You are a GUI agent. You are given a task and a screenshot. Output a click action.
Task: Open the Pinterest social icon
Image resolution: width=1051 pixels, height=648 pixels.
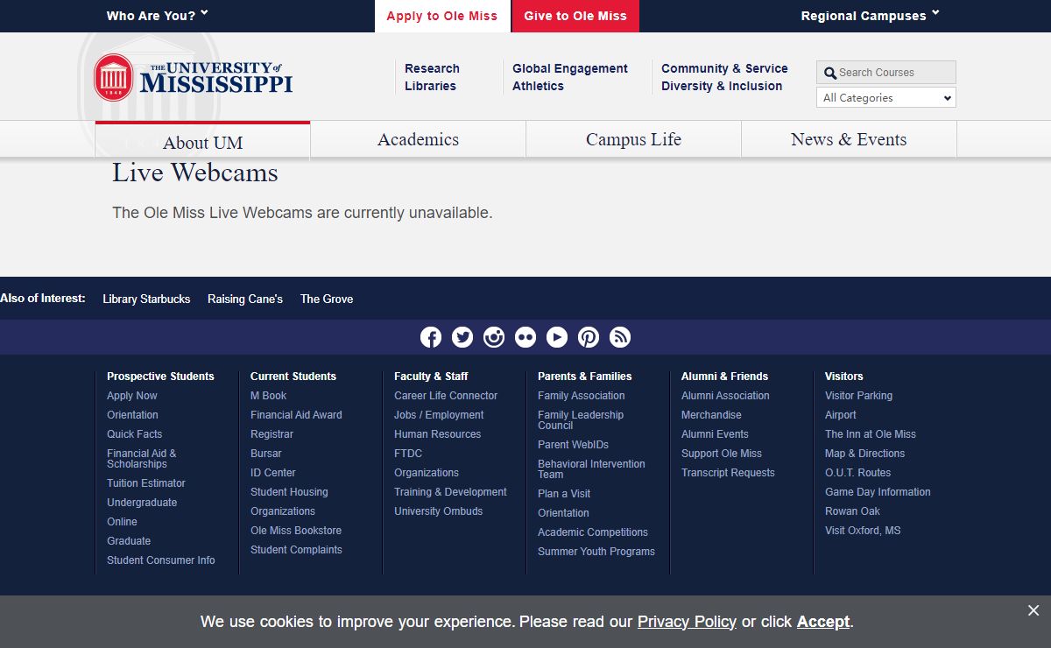pyautogui.click(x=589, y=337)
